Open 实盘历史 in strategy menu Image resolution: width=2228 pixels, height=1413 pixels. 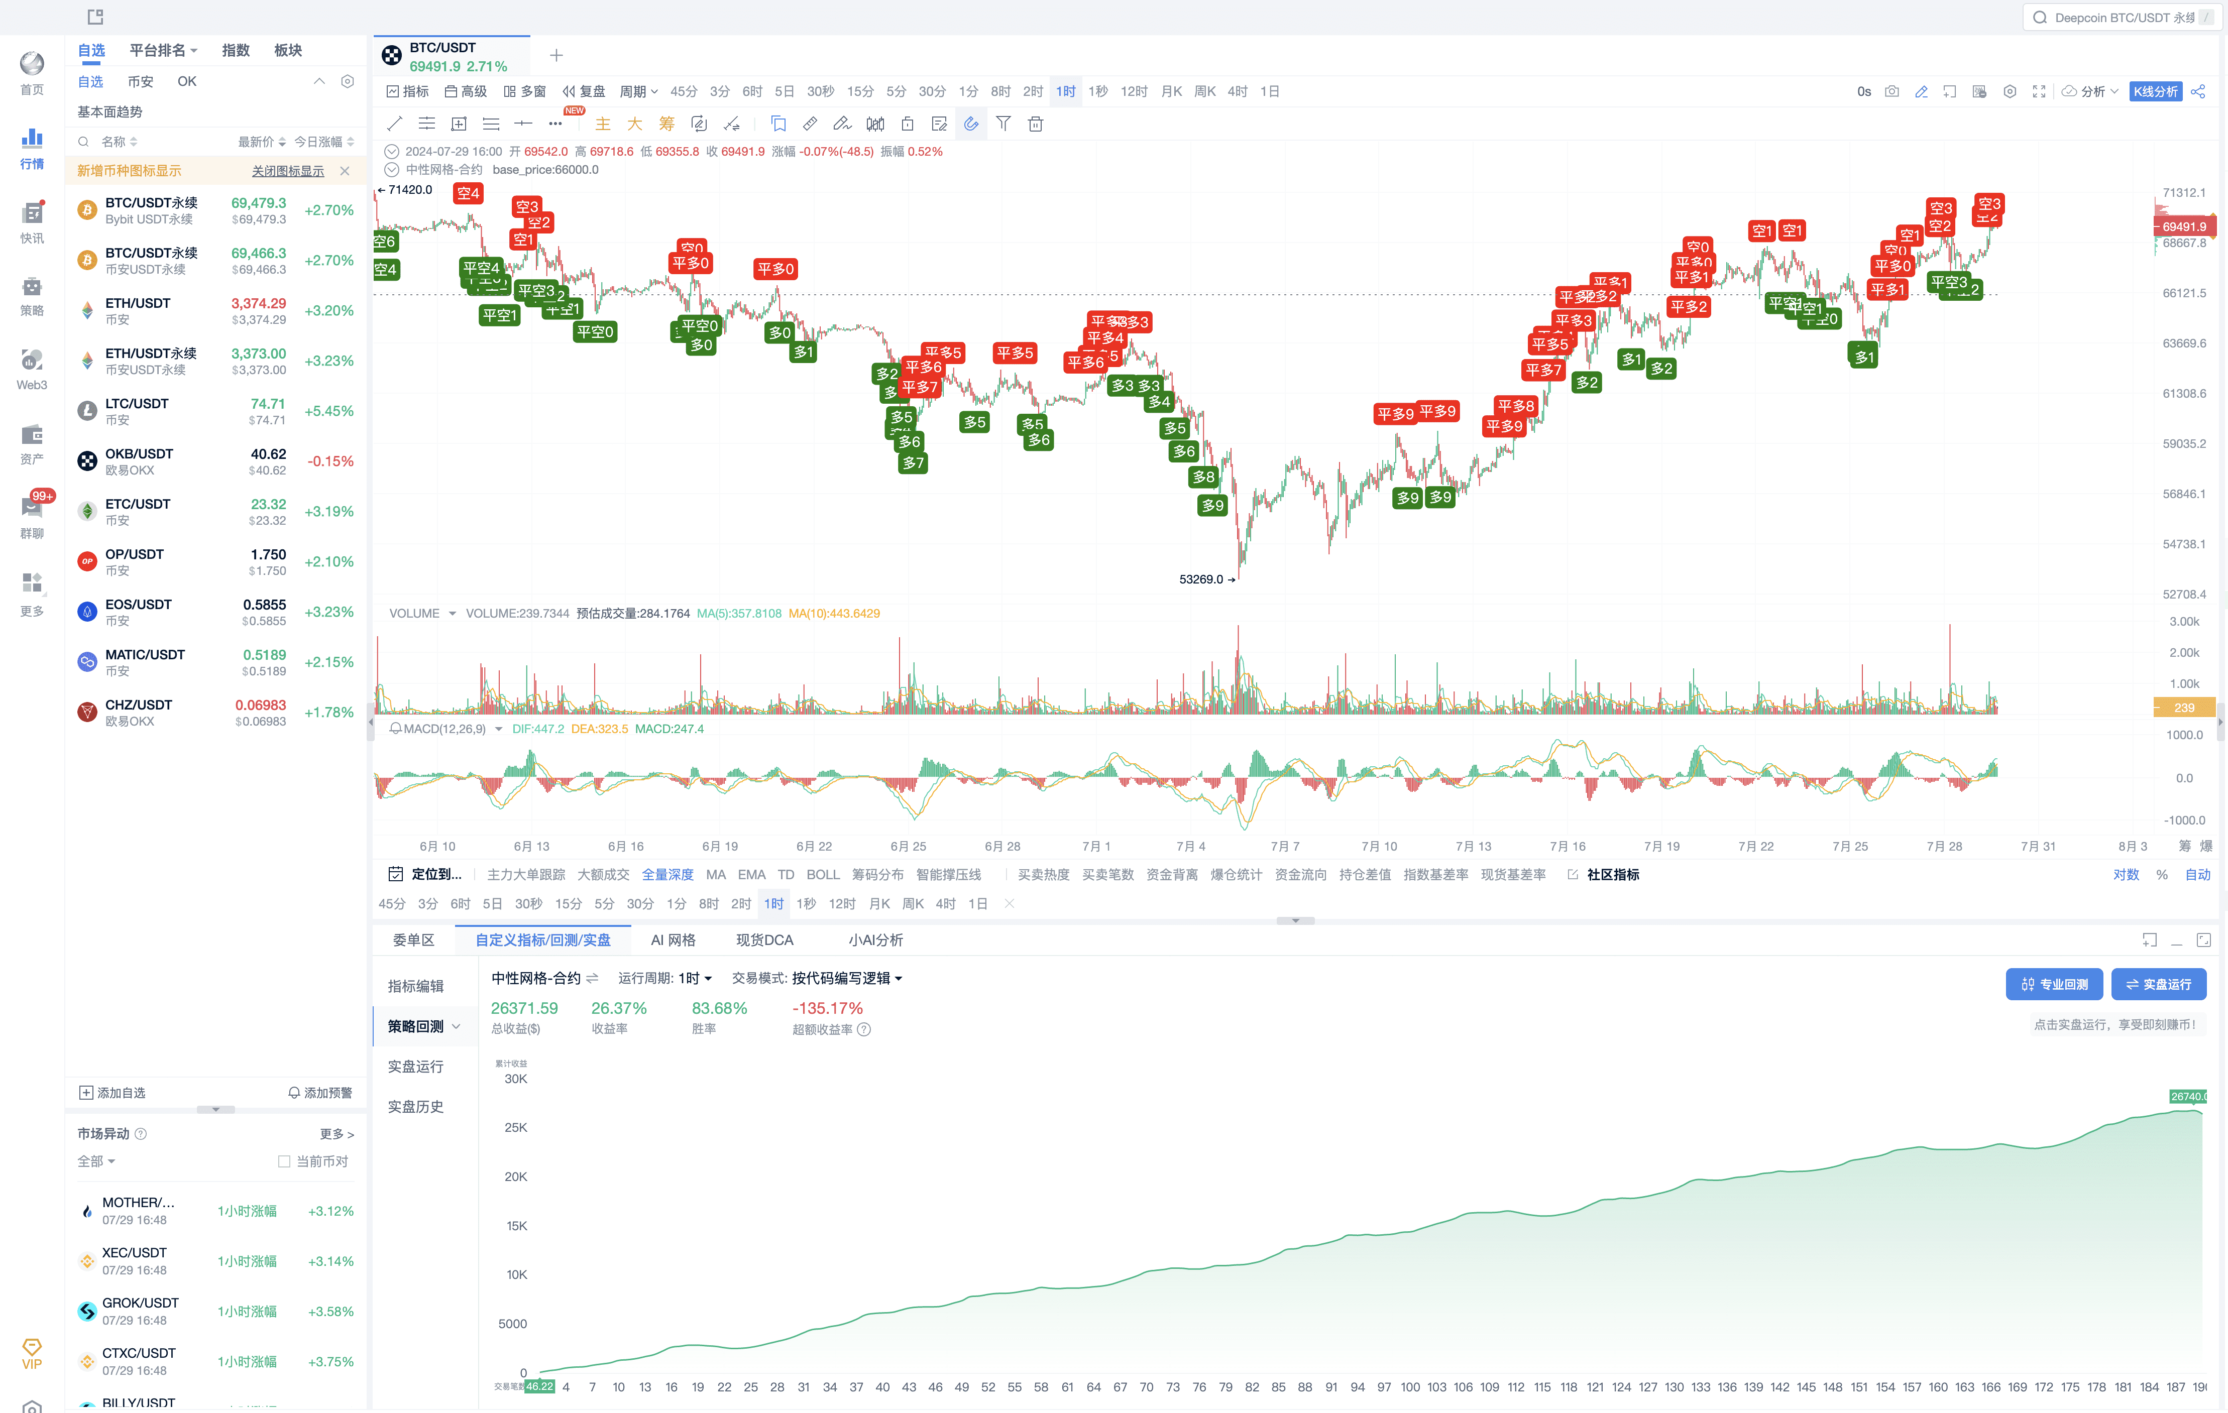coord(415,1108)
